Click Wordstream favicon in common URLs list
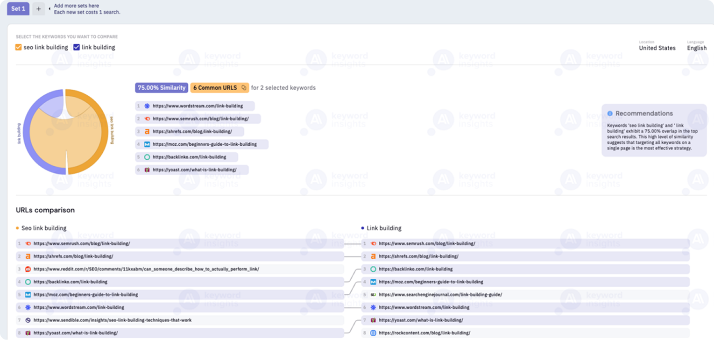 point(147,106)
